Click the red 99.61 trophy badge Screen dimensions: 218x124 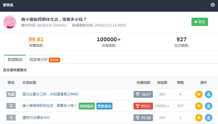point(143,106)
